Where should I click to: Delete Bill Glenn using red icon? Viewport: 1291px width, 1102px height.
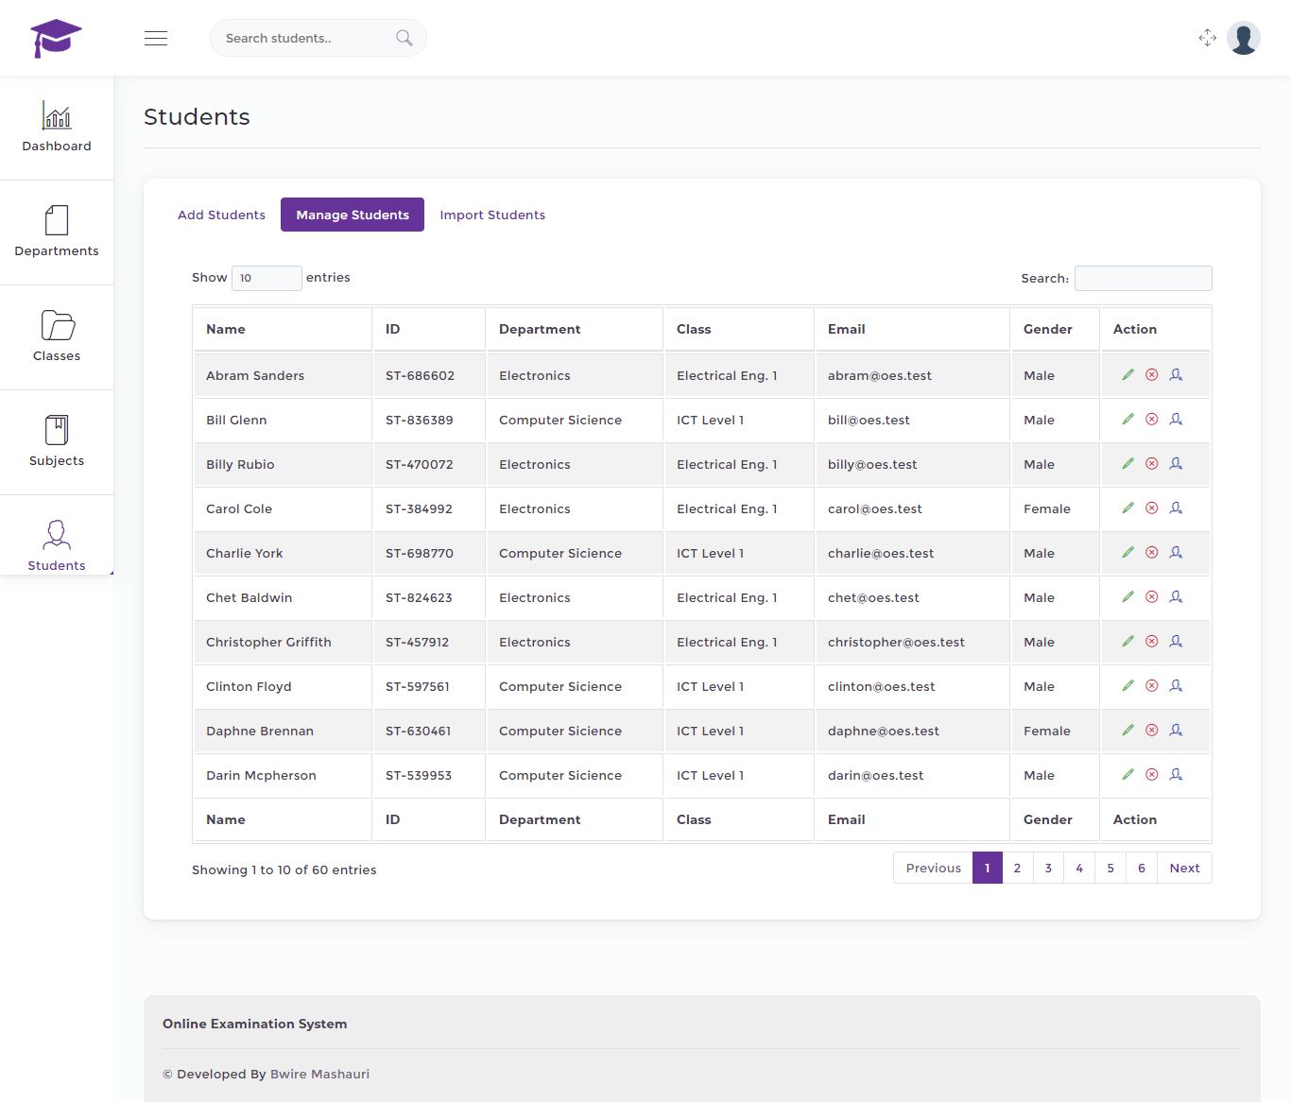1151,420
